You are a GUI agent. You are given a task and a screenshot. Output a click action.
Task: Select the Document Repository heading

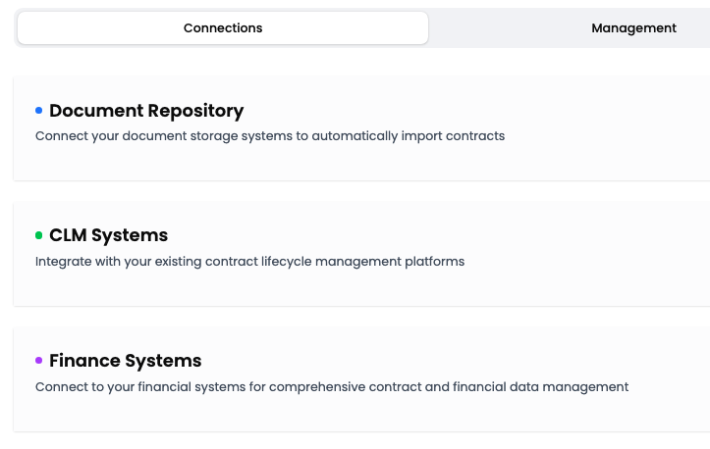pos(145,111)
